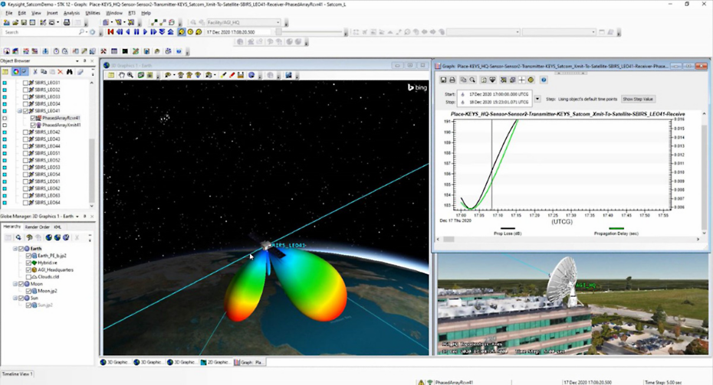Uncheck AGI_Headquarters in Globe Manager
The height and width of the screenshot is (385, 713).
pyautogui.click(x=28, y=269)
